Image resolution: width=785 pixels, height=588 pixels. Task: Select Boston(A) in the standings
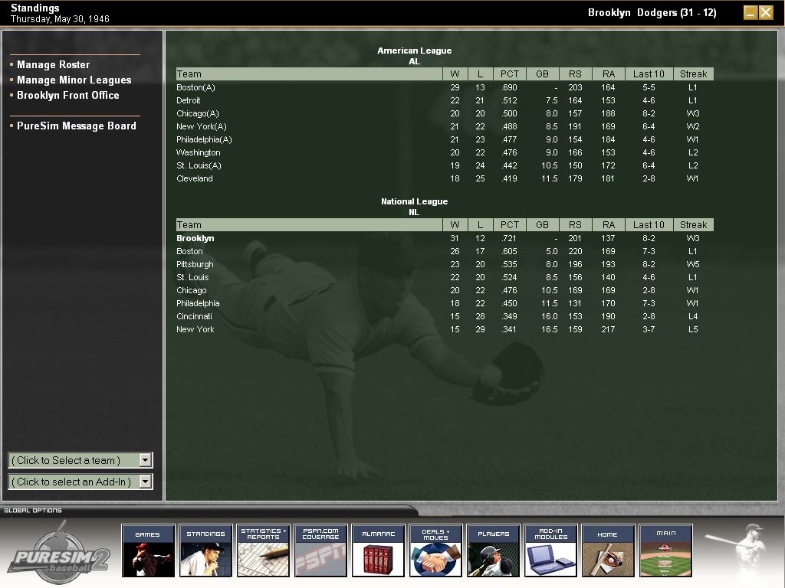(x=195, y=87)
